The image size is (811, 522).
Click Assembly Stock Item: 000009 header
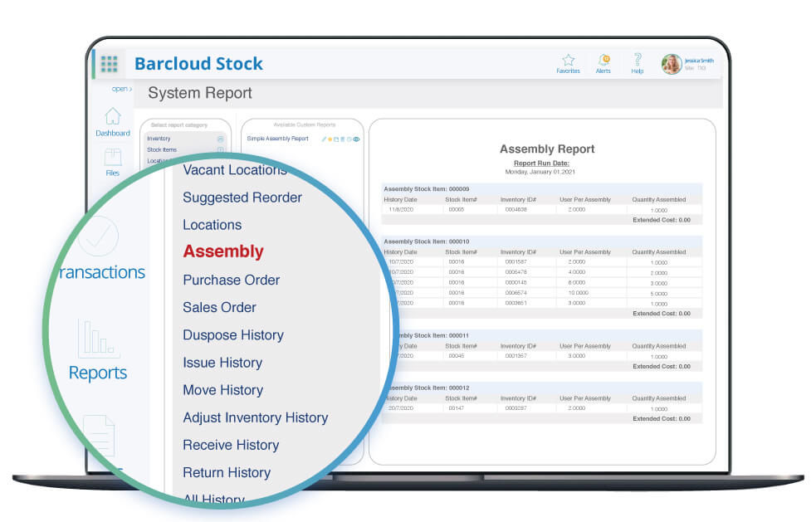point(426,189)
